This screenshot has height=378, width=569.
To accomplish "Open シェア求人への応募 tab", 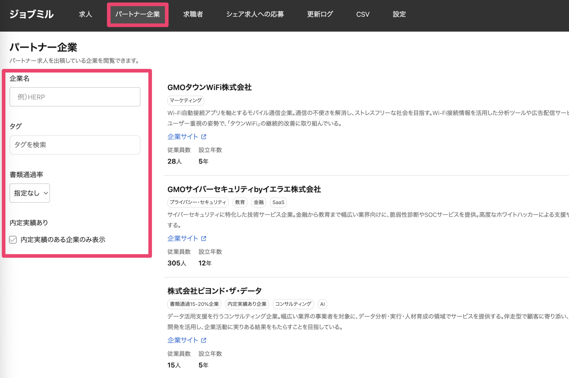I will click(x=255, y=14).
